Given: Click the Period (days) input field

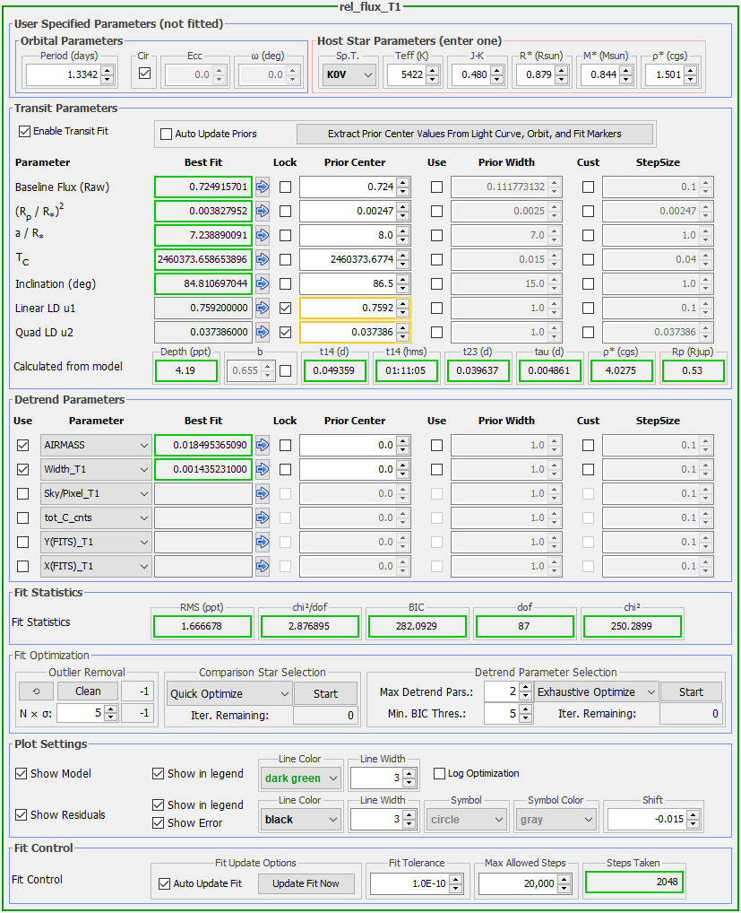Looking at the screenshot, I should point(63,74).
